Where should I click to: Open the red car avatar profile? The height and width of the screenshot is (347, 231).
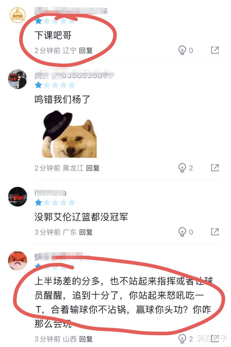coord(18,197)
